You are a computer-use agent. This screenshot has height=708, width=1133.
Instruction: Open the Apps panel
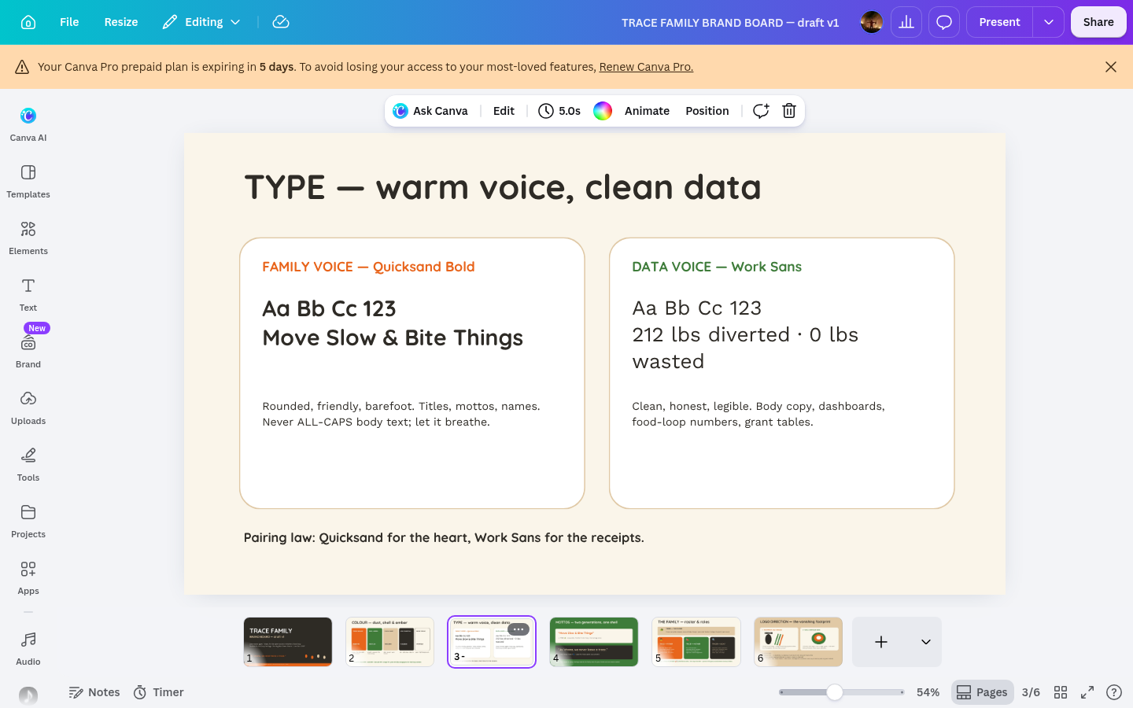point(28,577)
